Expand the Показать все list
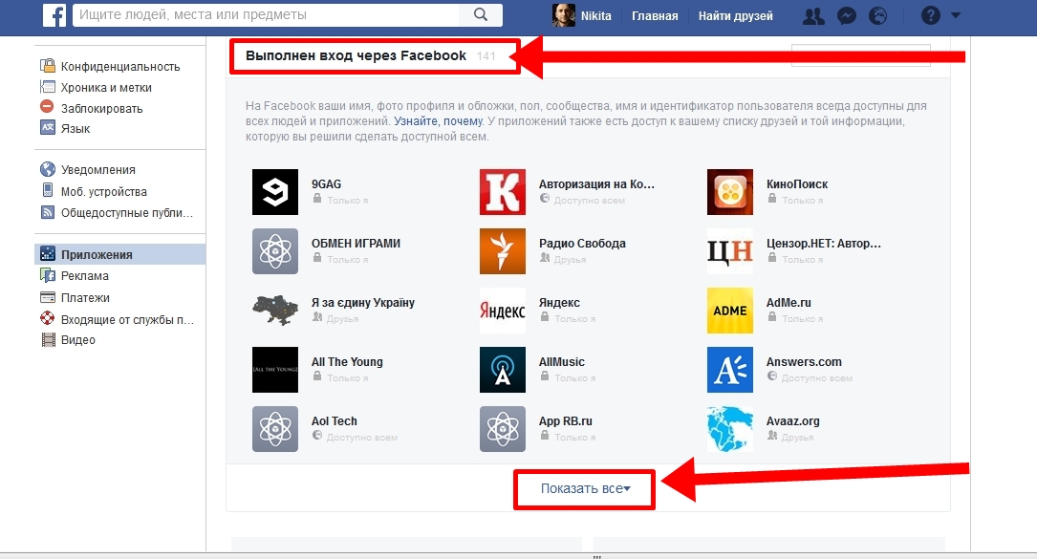 coord(585,489)
